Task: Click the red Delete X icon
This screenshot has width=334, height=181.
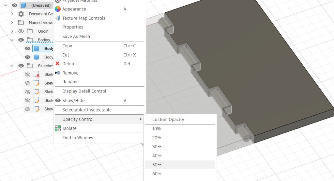Action: [57, 64]
